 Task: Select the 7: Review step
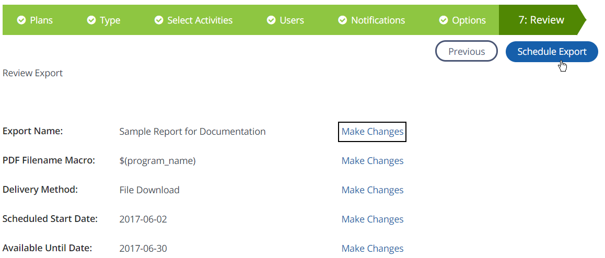tap(541, 20)
